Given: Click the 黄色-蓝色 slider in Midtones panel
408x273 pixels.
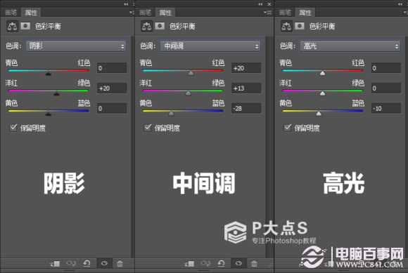Looking at the screenshot, I should (x=183, y=112).
